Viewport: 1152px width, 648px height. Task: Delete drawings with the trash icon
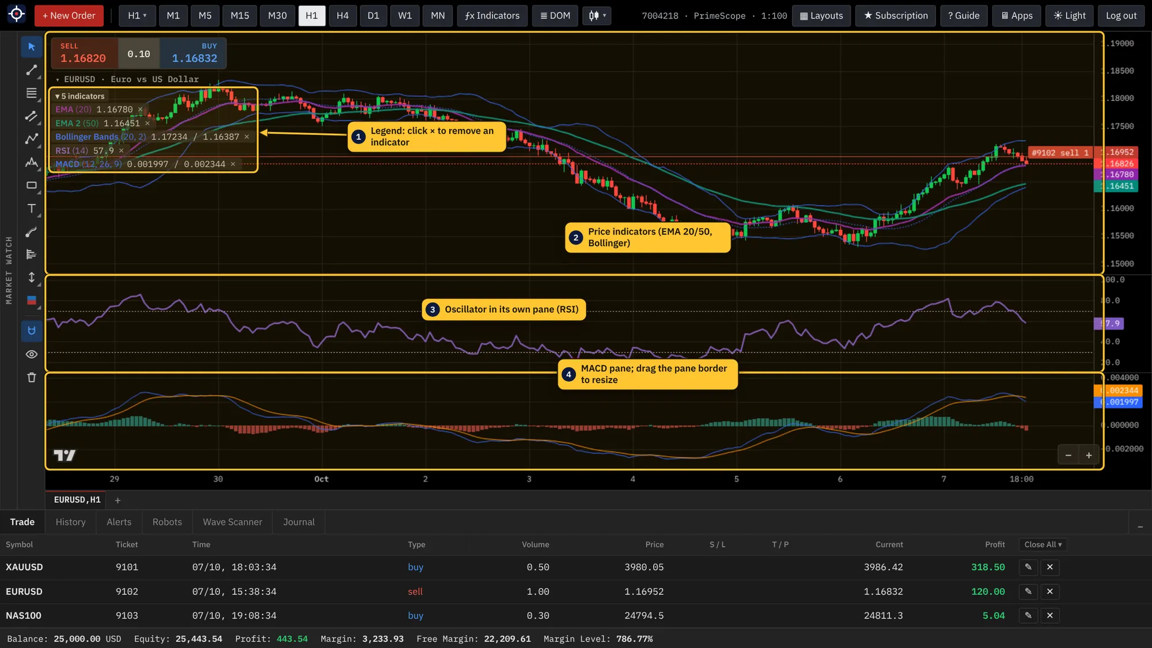(x=32, y=377)
